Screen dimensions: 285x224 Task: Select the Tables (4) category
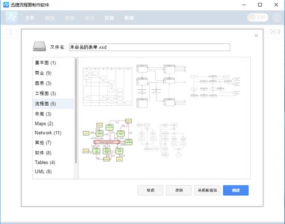[x=53, y=163]
